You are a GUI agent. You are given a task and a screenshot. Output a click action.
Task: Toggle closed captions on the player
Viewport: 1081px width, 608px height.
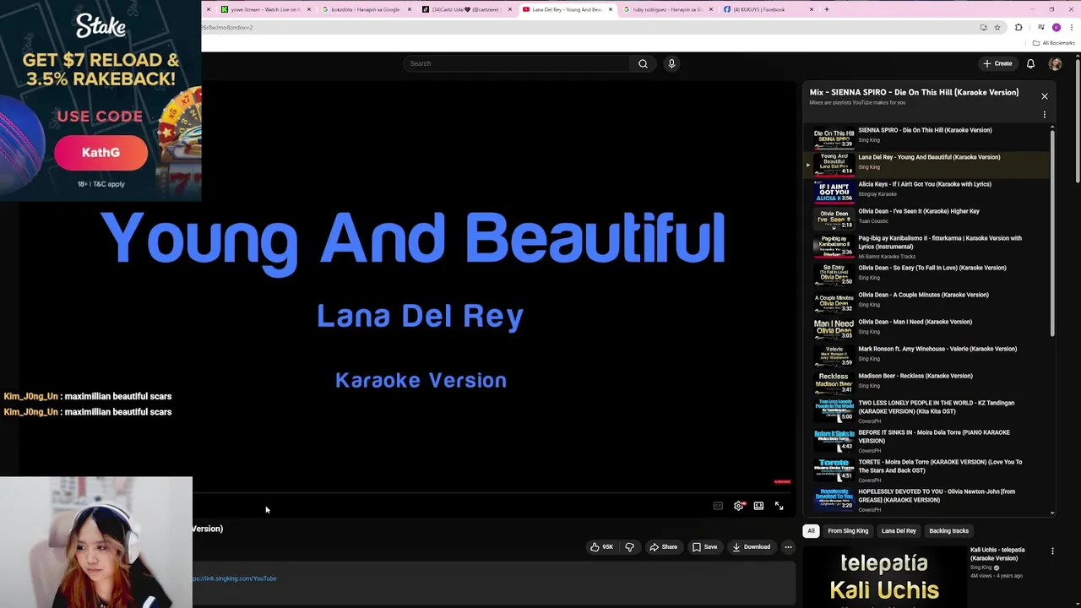[x=718, y=506]
